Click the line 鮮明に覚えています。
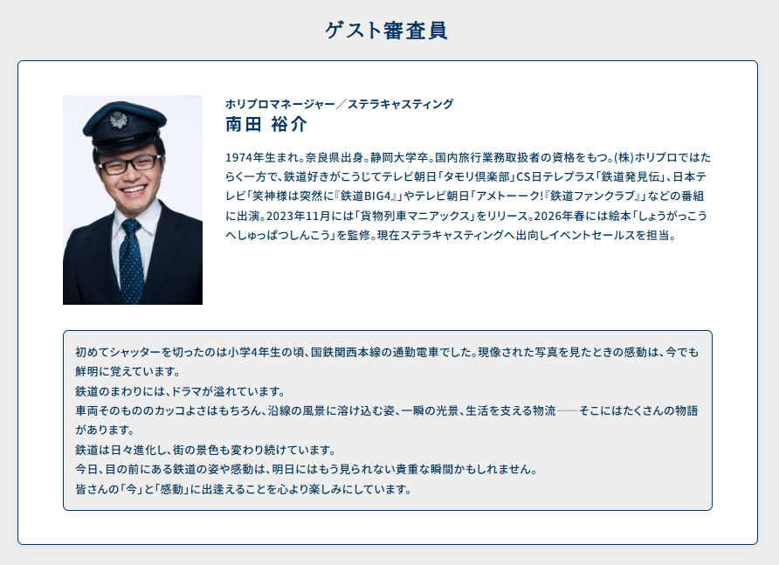 [128, 372]
